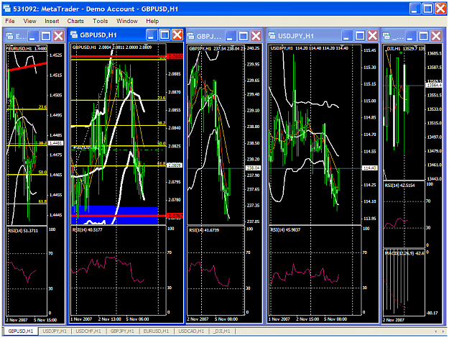Click the MetaTrader app icon in the title bar
The image size is (449, 338).
[7, 9]
